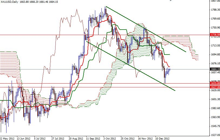
Task: Select the upper green channel trendline
Action: tap(146, 29)
